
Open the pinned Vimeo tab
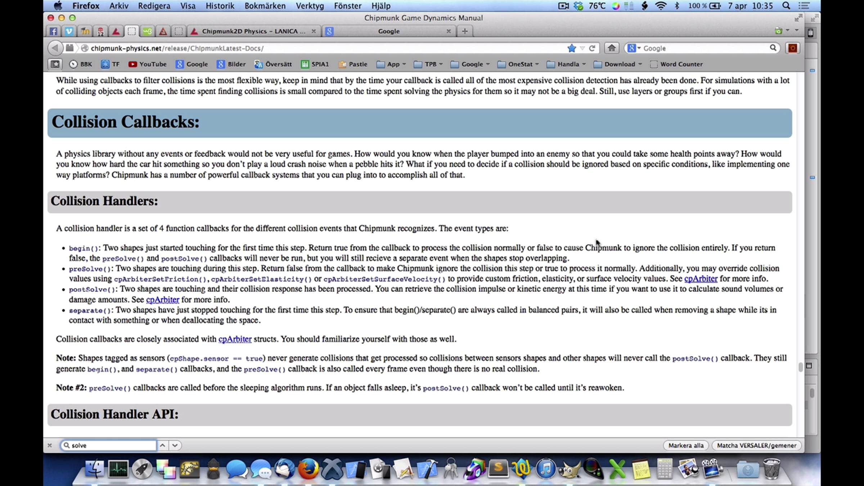point(69,31)
